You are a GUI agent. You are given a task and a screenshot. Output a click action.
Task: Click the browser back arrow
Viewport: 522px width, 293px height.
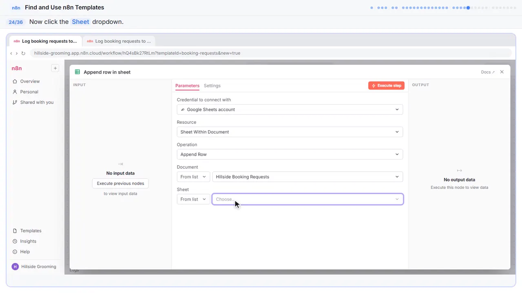click(11, 53)
